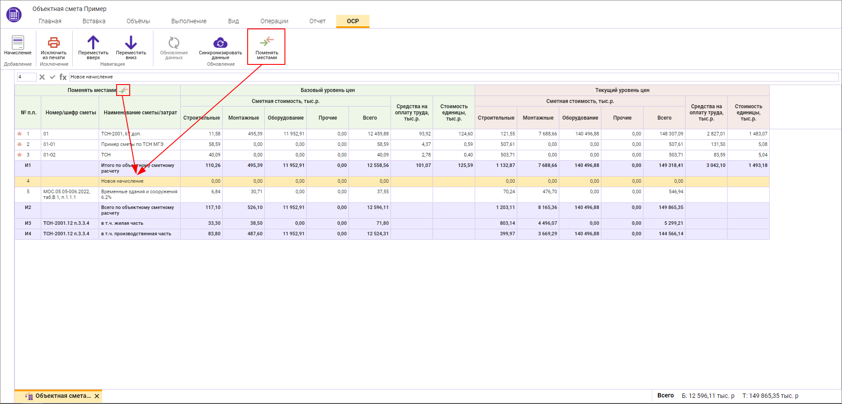The height and width of the screenshot is (404, 842).
Task: Click the cell reference box showing 4
Action: [27, 77]
